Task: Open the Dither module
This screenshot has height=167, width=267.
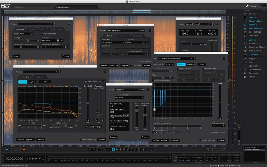Action: (251, 77)
